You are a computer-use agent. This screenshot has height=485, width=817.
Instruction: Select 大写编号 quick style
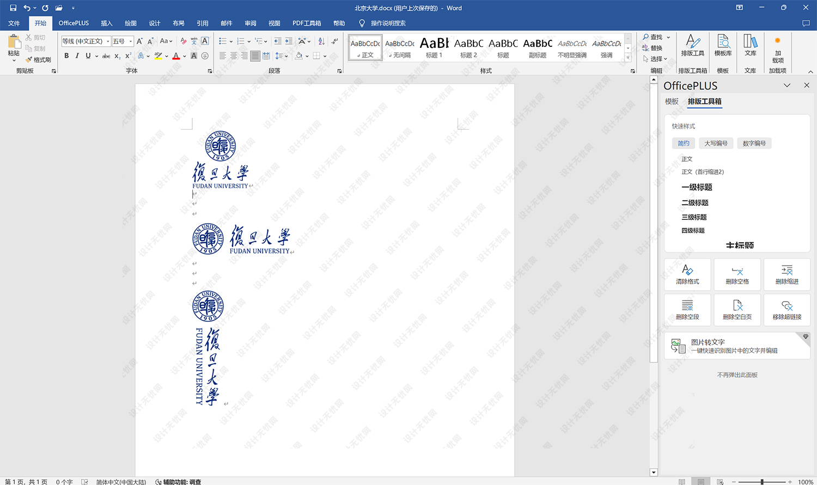716,143
